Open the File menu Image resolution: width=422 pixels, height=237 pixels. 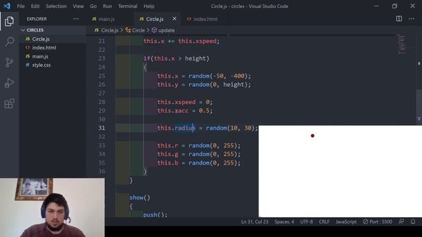click(20, 6)
